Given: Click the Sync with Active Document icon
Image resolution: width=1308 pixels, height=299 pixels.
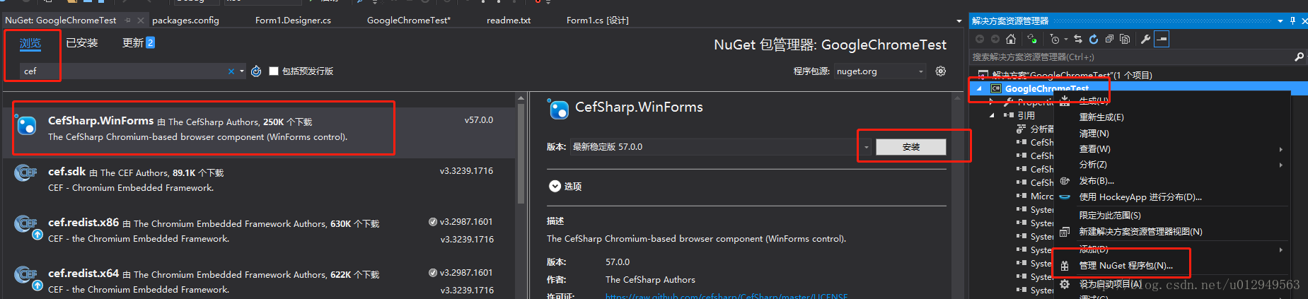Looking at the screenshot, I should (1078, 39).
